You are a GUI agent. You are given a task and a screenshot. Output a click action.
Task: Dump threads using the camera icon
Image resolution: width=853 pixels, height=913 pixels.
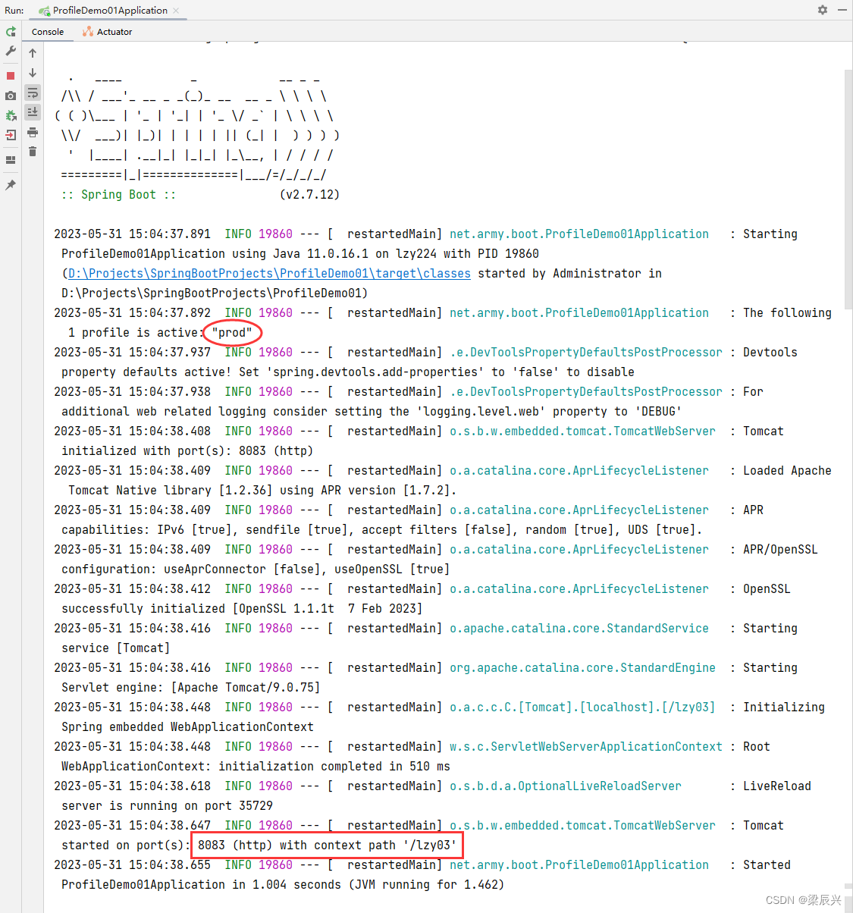coord(11,96)
